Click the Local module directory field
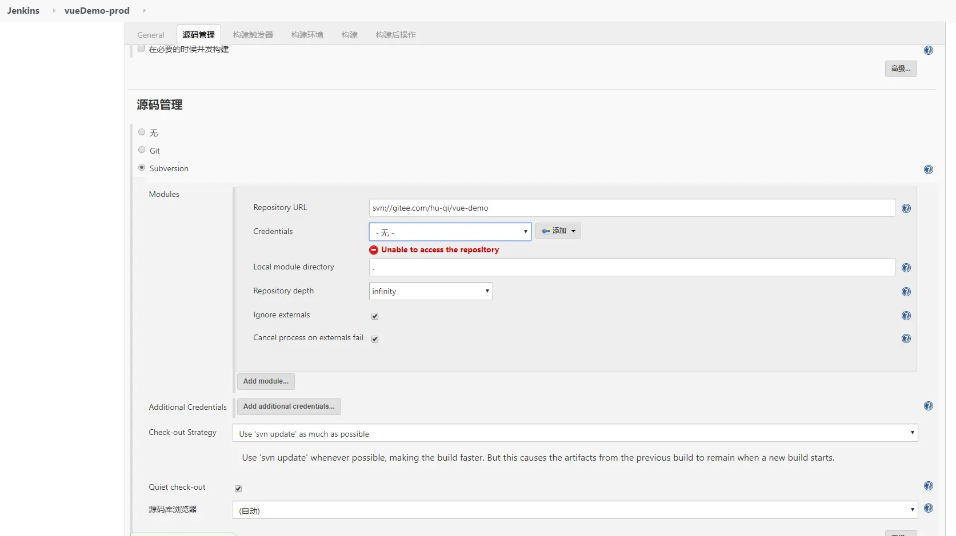 633,267
